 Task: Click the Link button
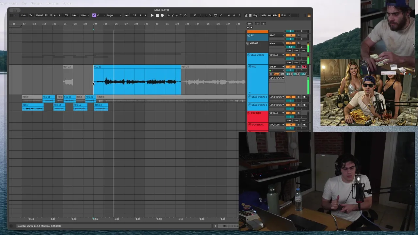[24, 15]
